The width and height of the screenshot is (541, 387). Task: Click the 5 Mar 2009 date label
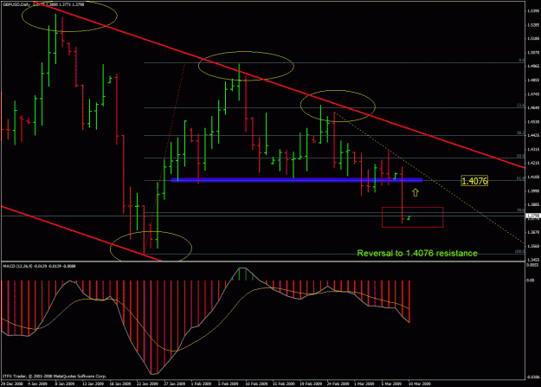pos(391,384)
